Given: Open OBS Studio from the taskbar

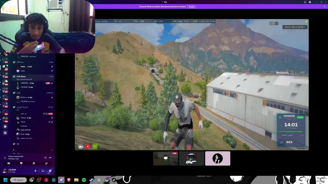Looking at the screenshot, I should (39, 180).
